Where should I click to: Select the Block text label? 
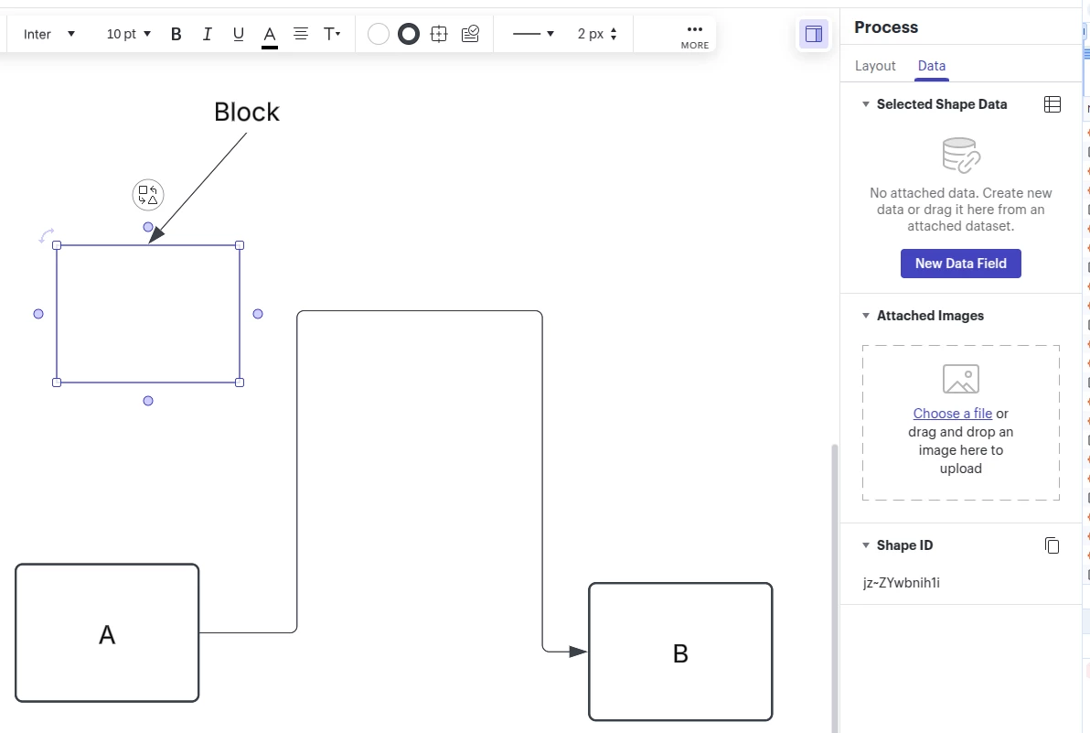point(246,112)
